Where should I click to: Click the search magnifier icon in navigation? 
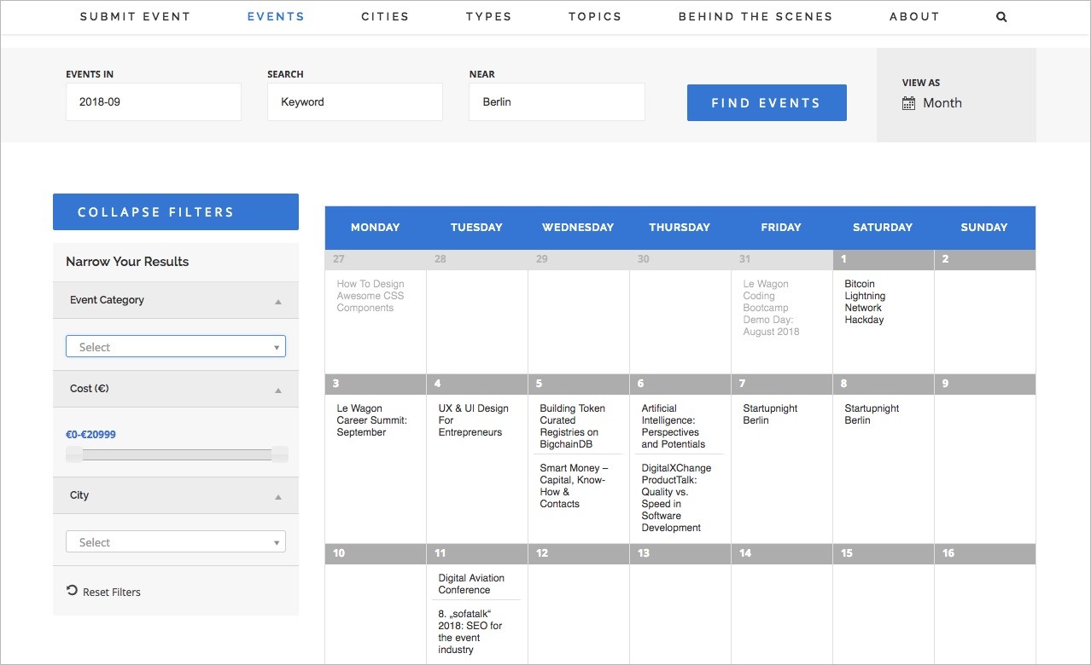coord(1001,17)
